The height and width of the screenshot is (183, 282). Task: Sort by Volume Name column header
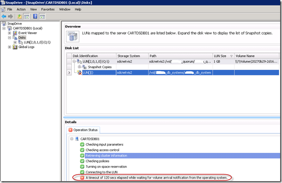click(257, 56)
